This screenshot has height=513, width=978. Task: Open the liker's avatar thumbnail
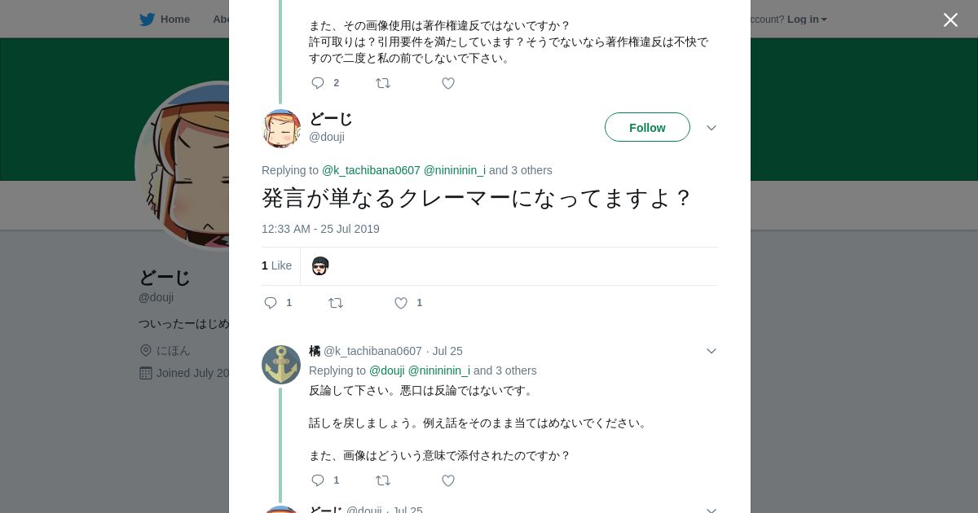point(320,266)
